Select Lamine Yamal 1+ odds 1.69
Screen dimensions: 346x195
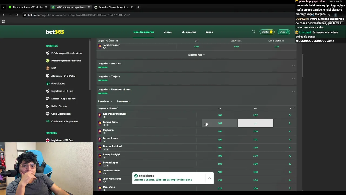(x=220, y=123)
